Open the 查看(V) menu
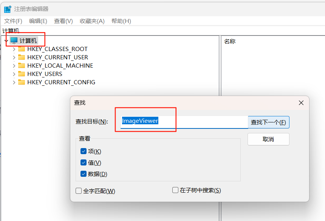Screen dimensions: 325x221 63,21
